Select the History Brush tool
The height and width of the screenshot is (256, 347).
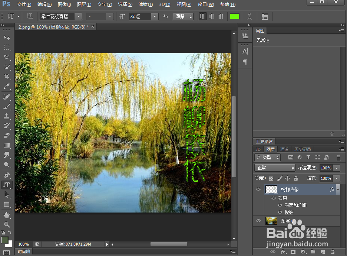click(7, 126)
